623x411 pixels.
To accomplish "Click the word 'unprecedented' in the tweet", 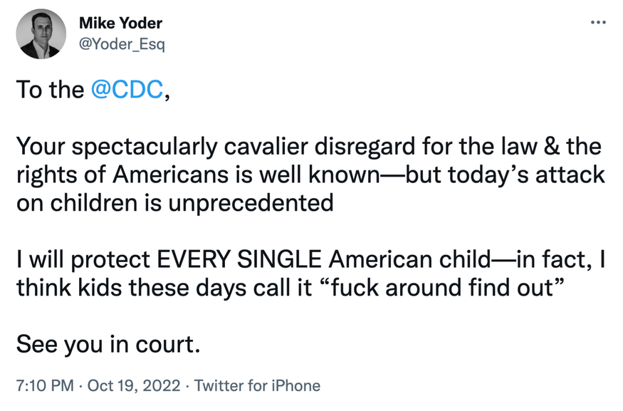I will pyautogui.click(x=251, y=203).
